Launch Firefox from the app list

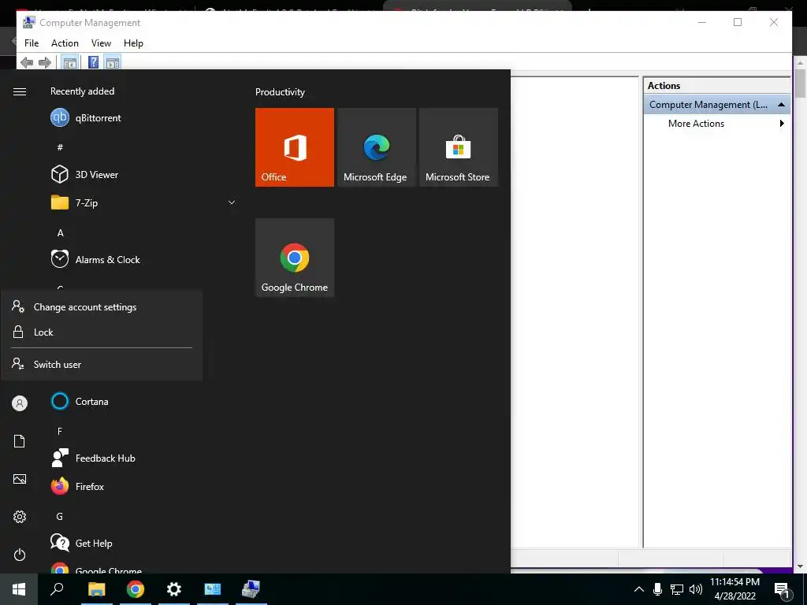[144, 486]
